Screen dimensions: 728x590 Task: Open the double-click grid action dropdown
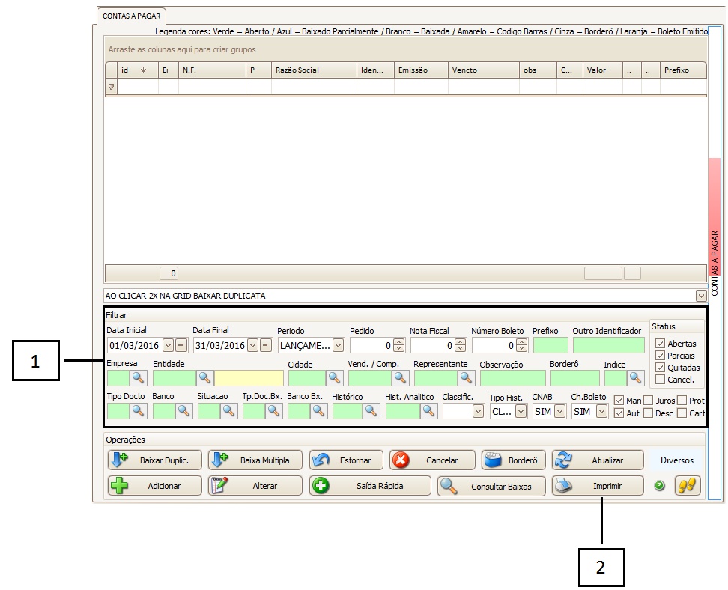(x=700, y=296)
